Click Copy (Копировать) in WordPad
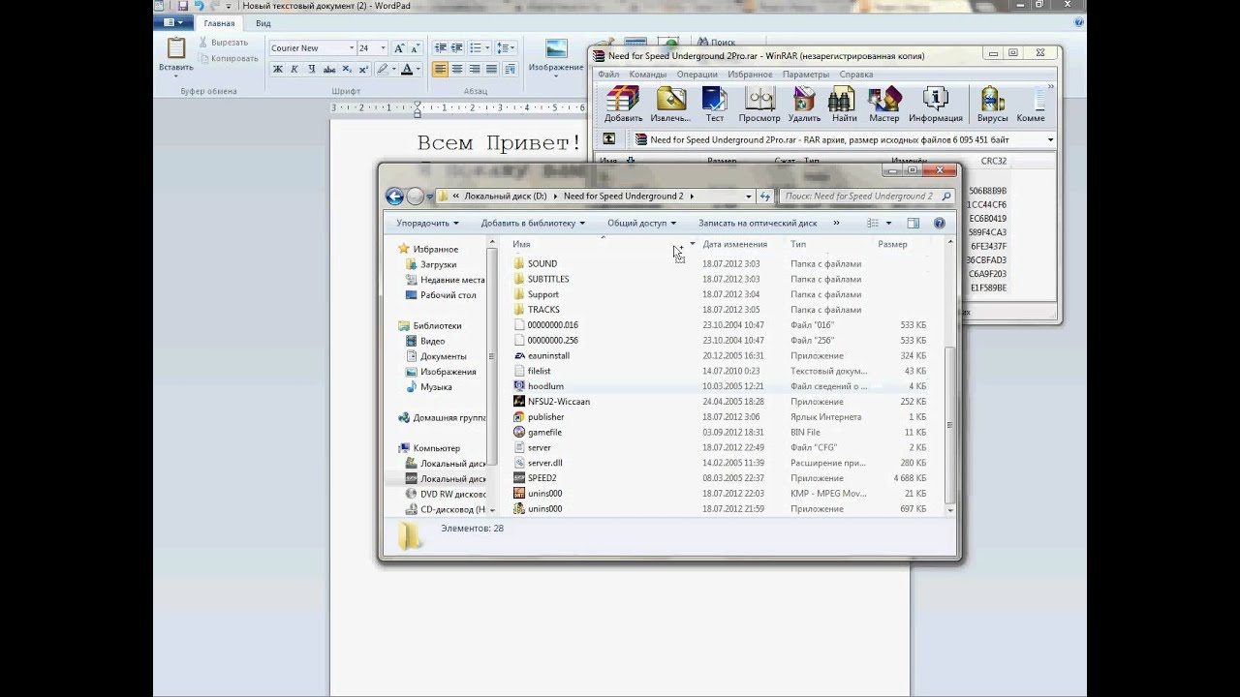 click(x=228, y=58)
